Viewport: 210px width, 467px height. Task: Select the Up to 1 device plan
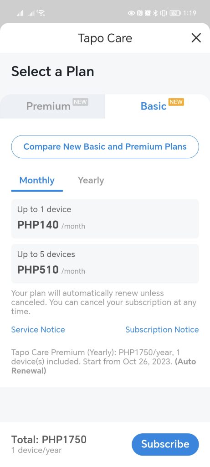point(105,218)
